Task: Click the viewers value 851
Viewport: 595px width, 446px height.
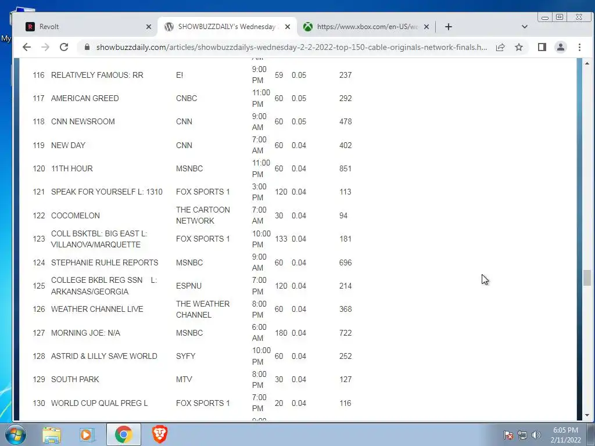Action: (x=345, y=168)
